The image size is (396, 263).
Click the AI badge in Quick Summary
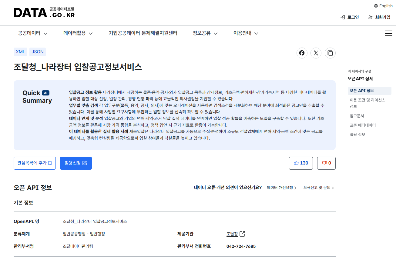coord(45,93)
